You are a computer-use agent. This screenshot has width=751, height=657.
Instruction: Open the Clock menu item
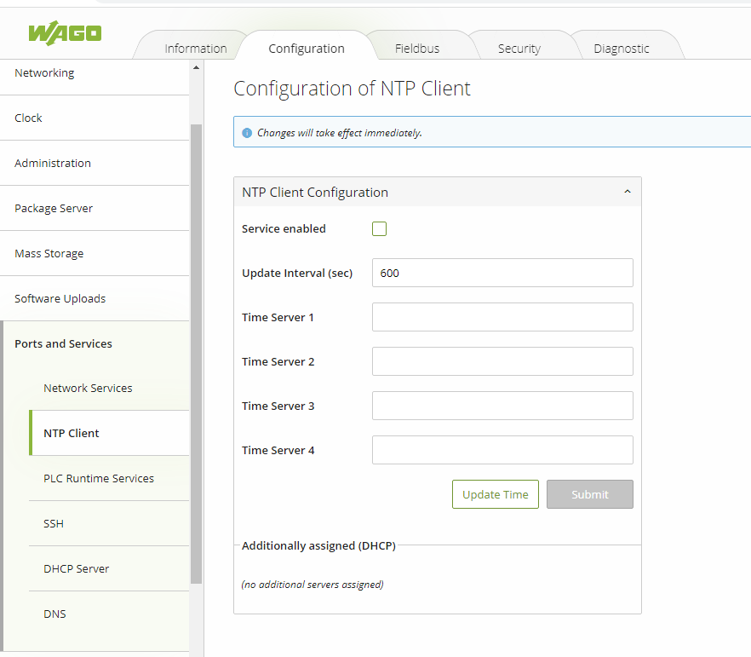[x=95, y=118]
